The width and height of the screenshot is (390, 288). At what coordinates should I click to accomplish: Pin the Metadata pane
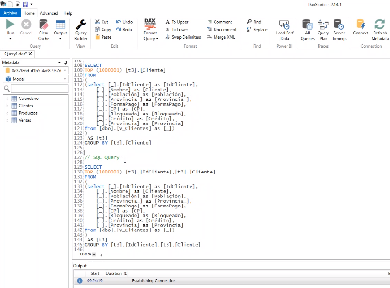(x=66, y=63)
